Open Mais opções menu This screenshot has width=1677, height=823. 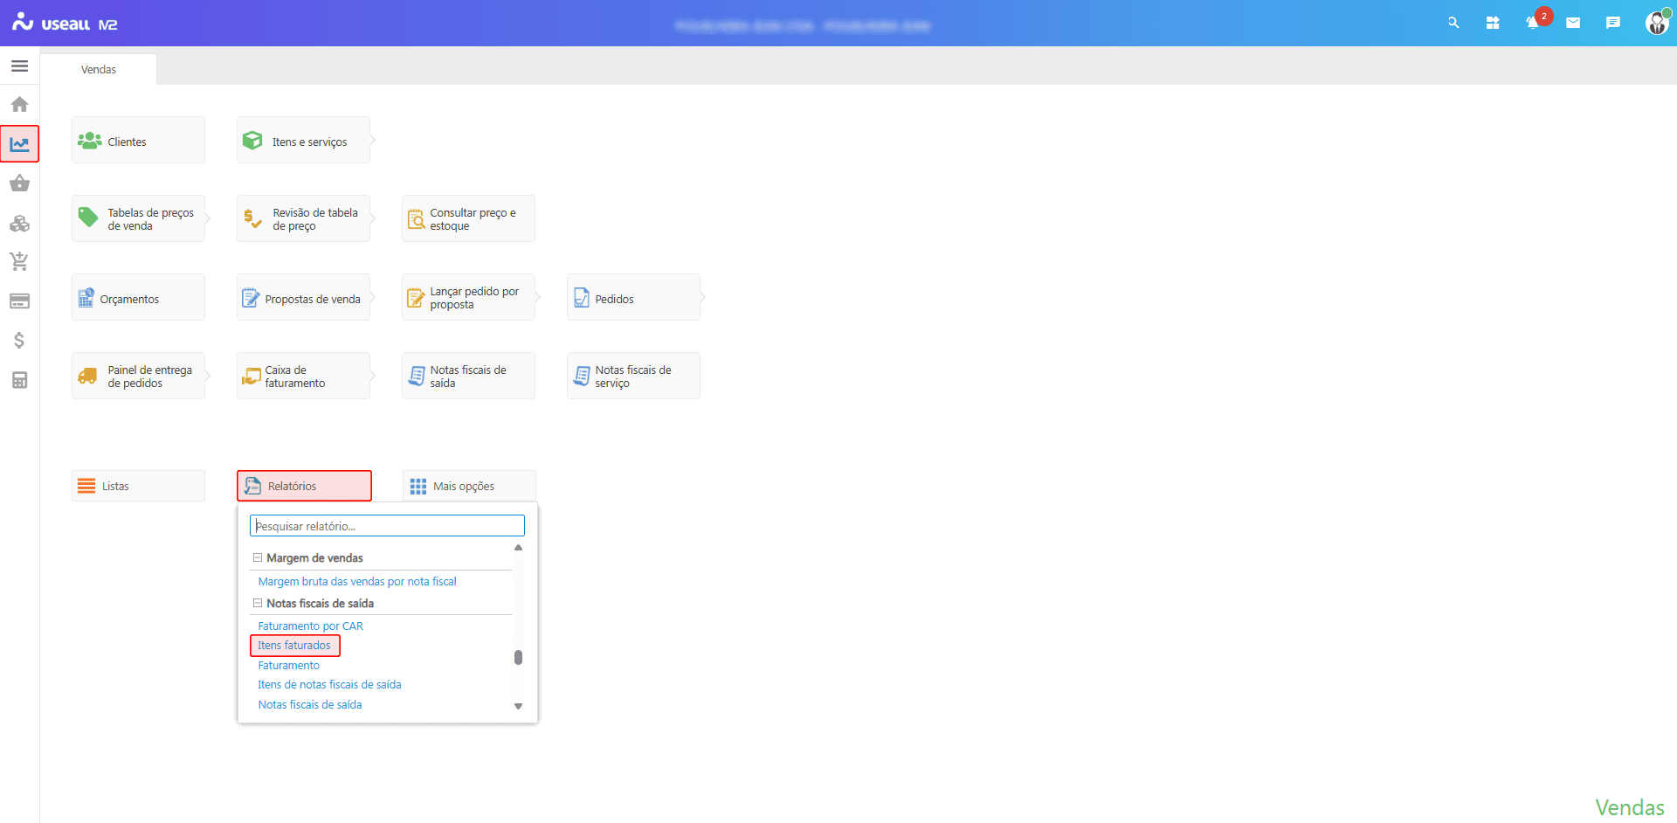pos(469,486)
